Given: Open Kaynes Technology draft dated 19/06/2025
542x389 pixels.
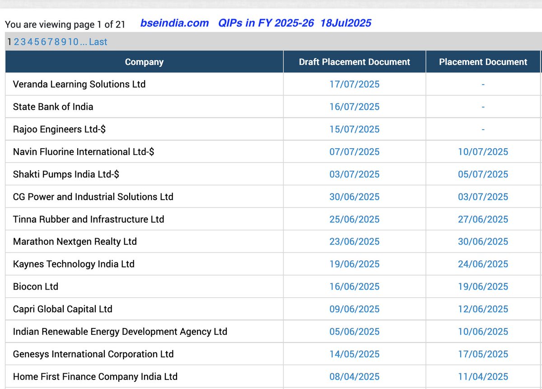Looking at the screenshot, I should pos(355,264).
